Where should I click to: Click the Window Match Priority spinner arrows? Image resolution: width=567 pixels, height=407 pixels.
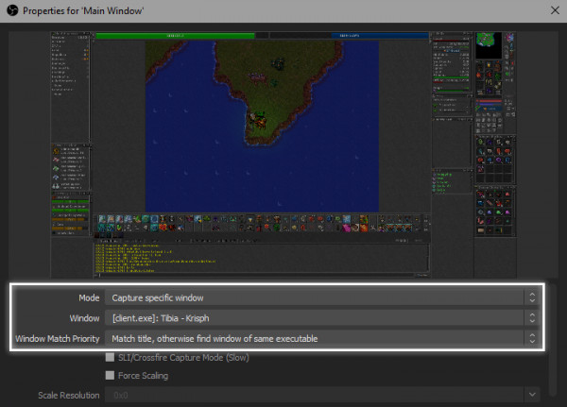[532, 339]
